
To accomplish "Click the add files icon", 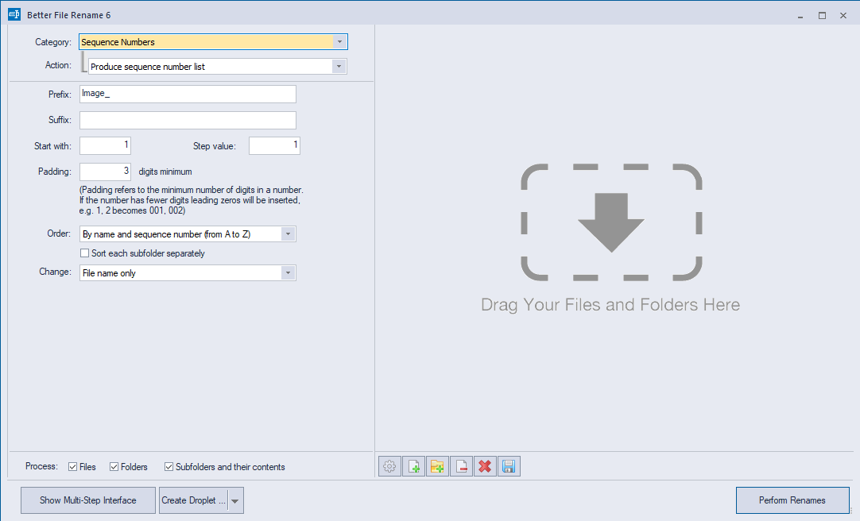I will [x=413, y=467].
